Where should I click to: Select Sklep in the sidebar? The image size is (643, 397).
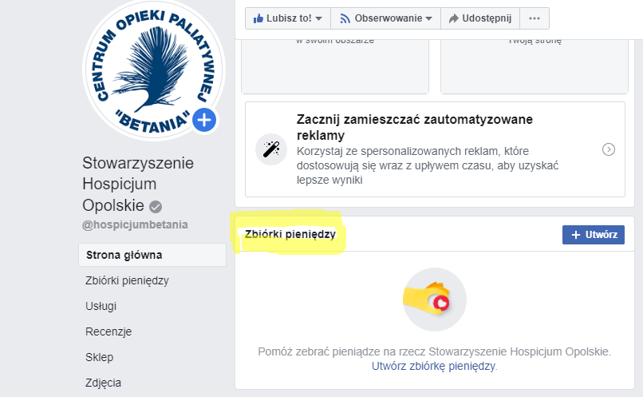point(99,357)
